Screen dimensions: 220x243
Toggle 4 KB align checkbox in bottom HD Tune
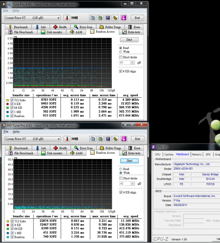tap(121, 192)
